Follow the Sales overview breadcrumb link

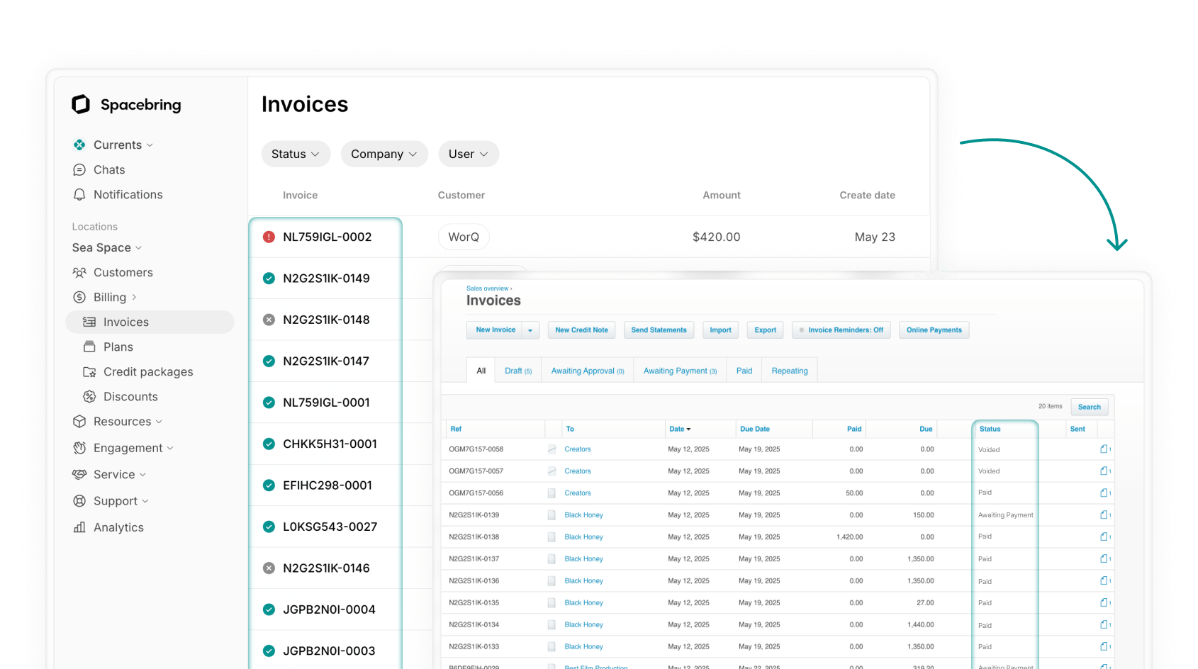coord(487,288)
